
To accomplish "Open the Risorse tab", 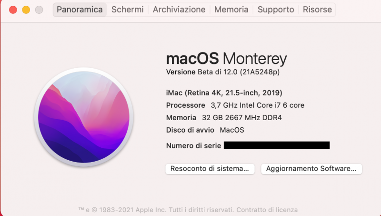I will pyautogui.click(x=318, y=10).
